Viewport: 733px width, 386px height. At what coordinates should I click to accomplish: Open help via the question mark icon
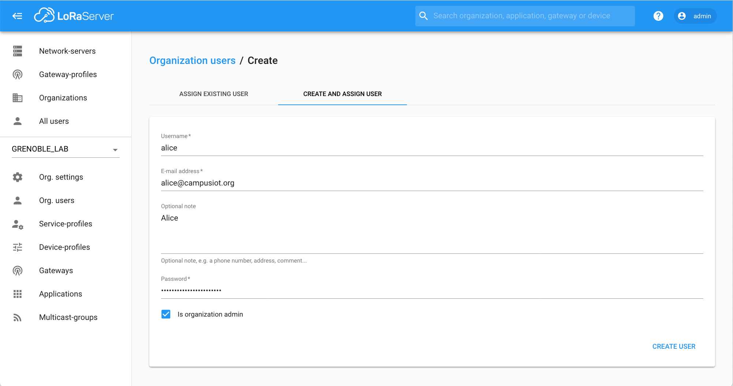(658, 16)
